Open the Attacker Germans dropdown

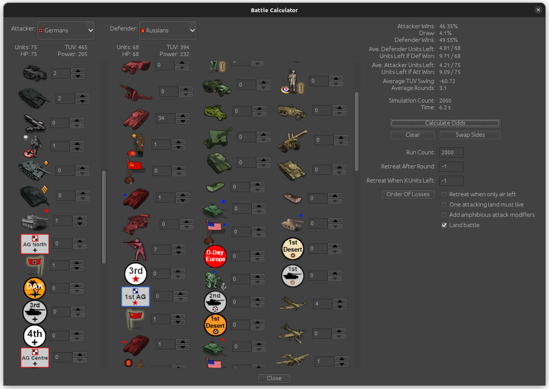point(66,30)
